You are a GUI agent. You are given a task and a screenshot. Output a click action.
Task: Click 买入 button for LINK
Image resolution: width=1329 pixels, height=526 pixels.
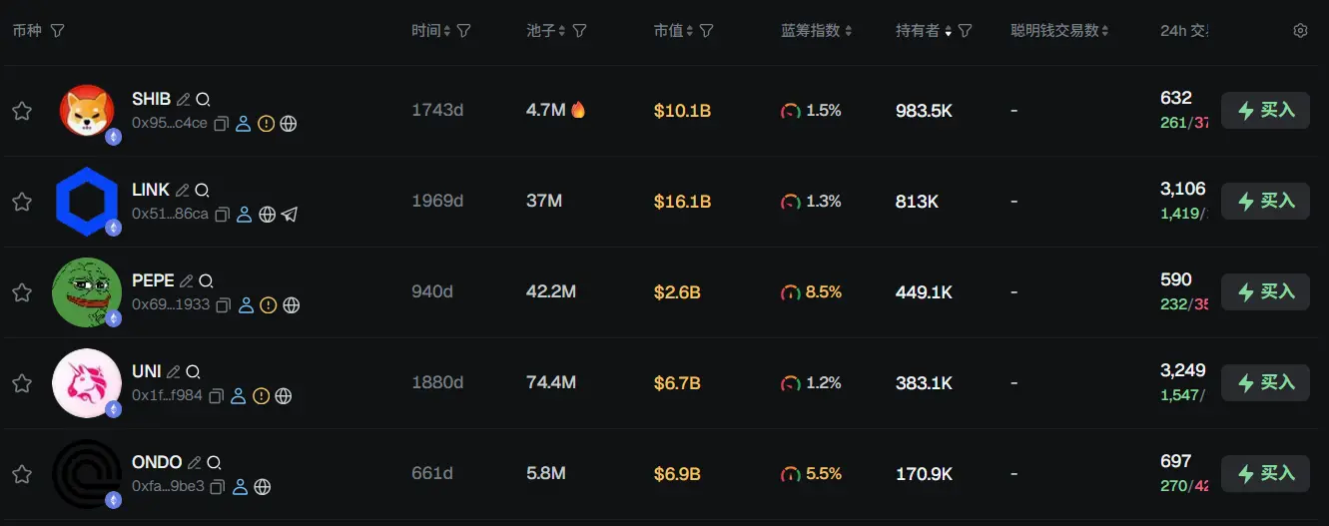[x=1265, y=201]
